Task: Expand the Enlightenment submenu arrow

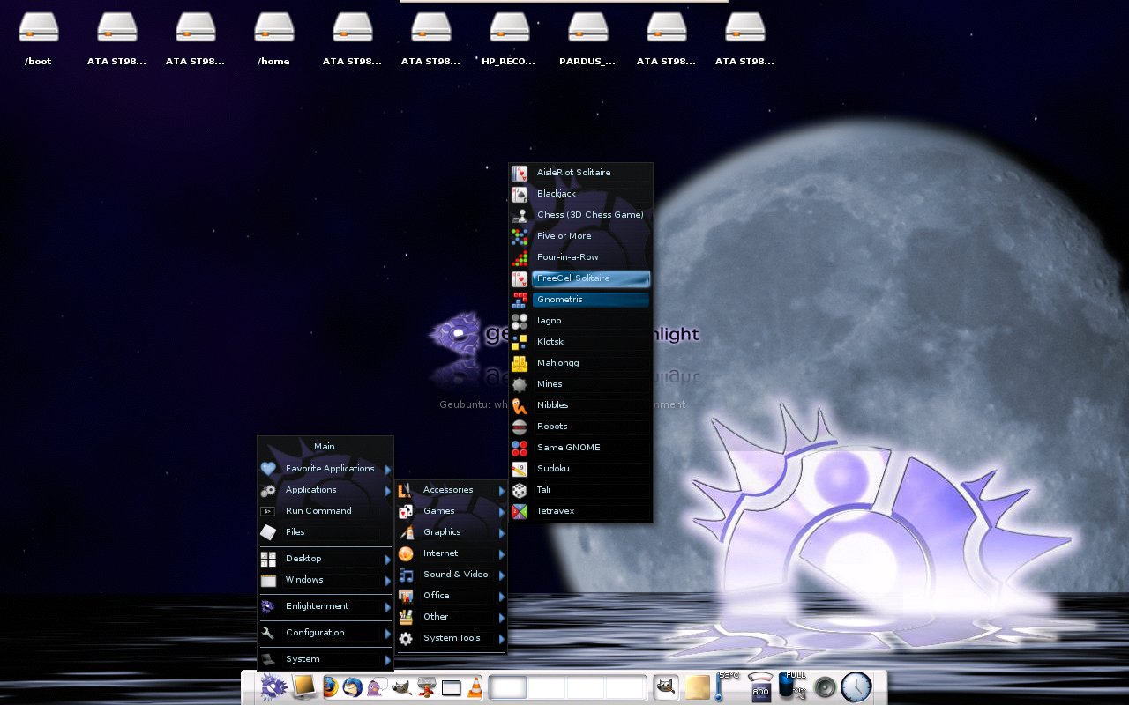Action: 387,607
